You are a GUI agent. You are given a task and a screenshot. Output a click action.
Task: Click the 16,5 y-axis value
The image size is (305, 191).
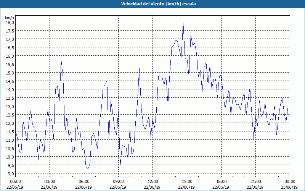pos(10,47)
